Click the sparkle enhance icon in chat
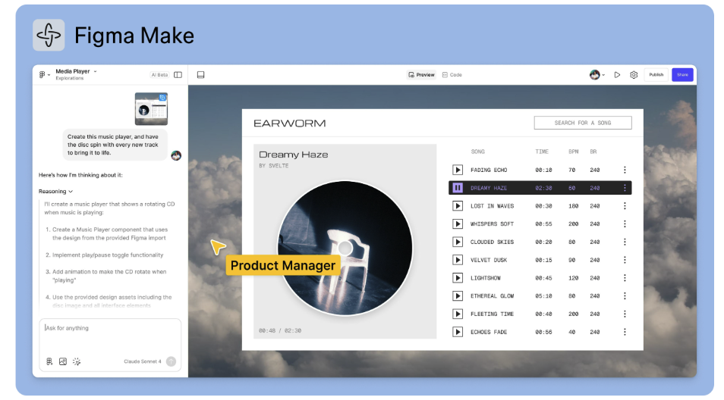 [x=77, y=362]
